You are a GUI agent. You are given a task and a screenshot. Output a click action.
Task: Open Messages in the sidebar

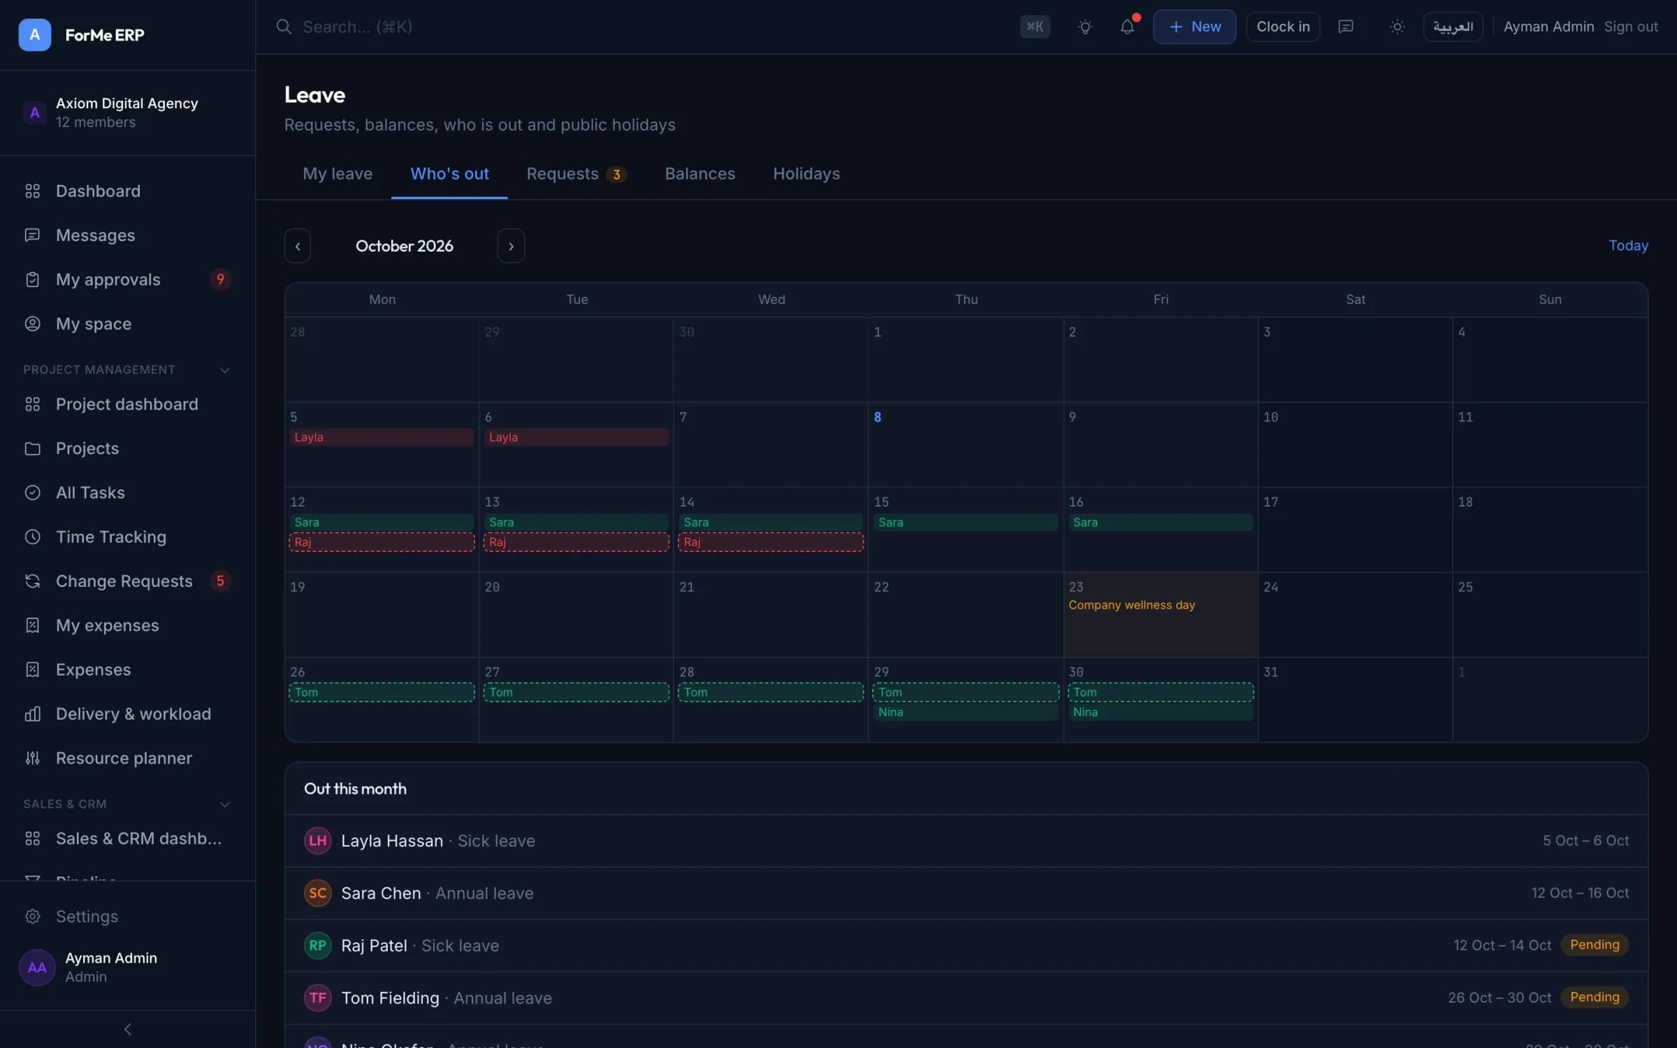coord(127,235)
